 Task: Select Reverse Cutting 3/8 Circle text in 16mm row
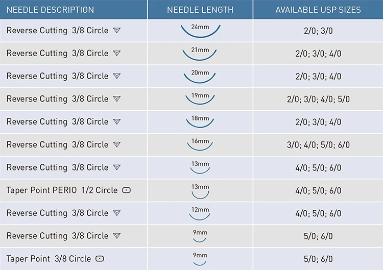[57, 145]
